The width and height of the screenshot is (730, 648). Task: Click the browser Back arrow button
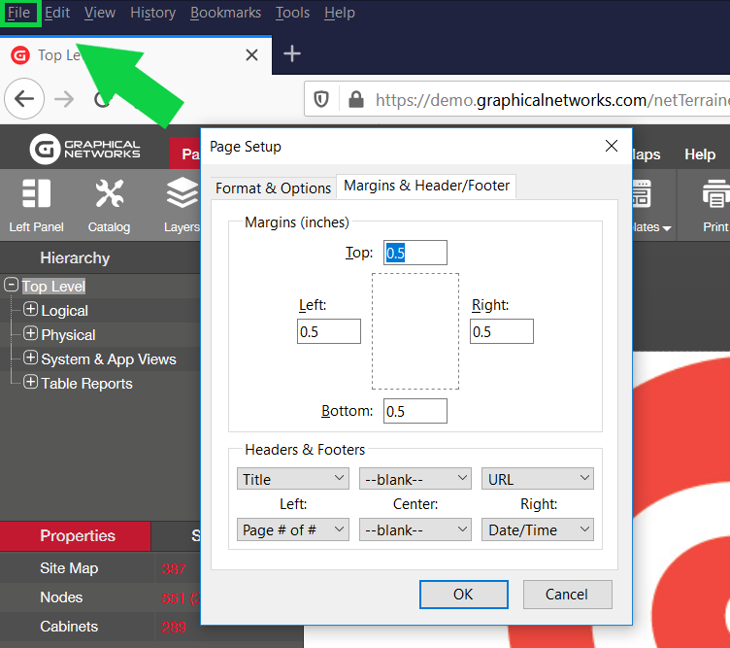coord(24,98)
